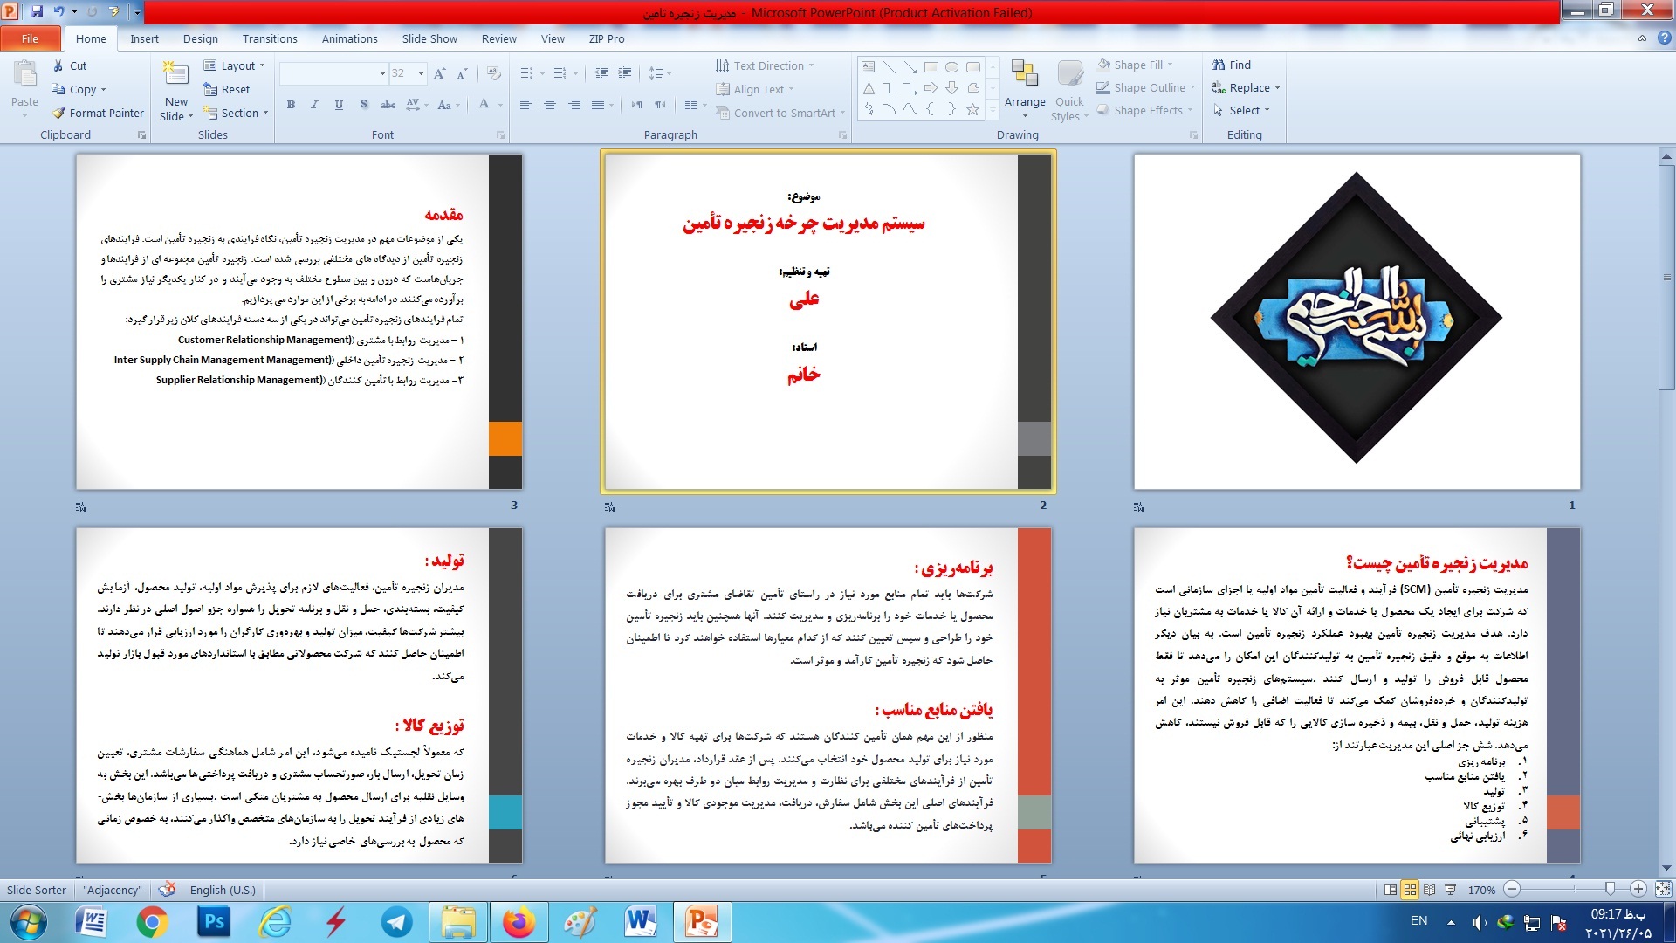
Task: Switch to the Design tab
Action: [x=201, y=38]
